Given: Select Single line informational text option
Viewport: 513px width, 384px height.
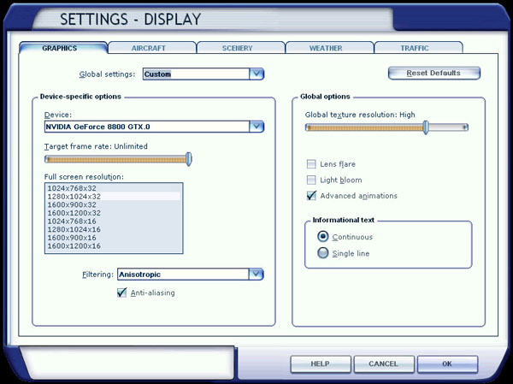Looking at the screenshot, I should point(323,253).
